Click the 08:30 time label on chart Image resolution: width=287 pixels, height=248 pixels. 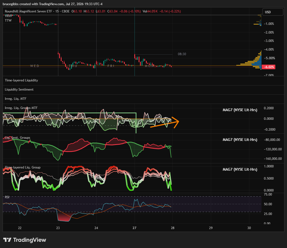(182, 54)
